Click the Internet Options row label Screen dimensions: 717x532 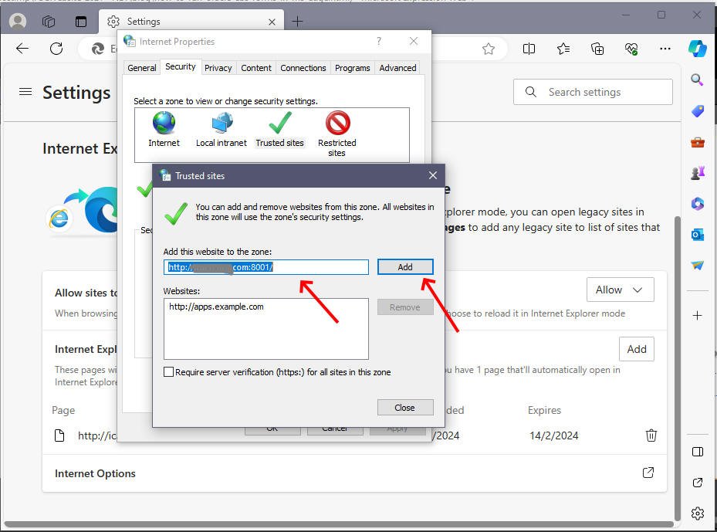click(x=95, y=473)
